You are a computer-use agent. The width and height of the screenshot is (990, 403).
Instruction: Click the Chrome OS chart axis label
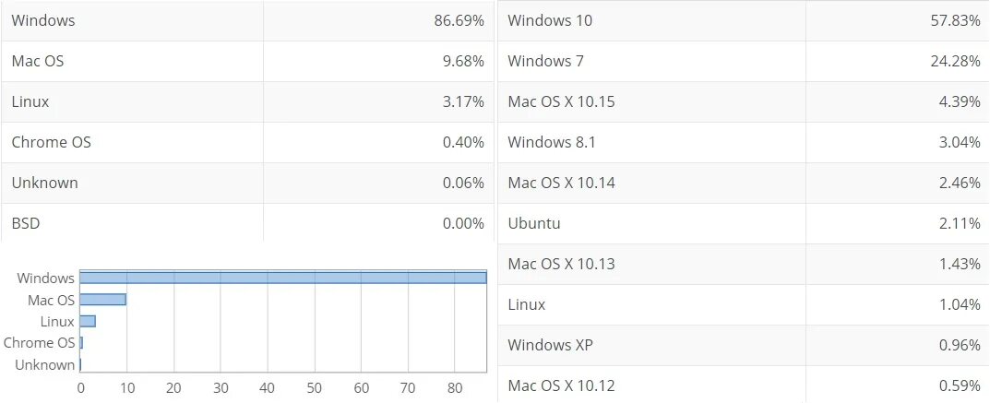tap(39, 343)
